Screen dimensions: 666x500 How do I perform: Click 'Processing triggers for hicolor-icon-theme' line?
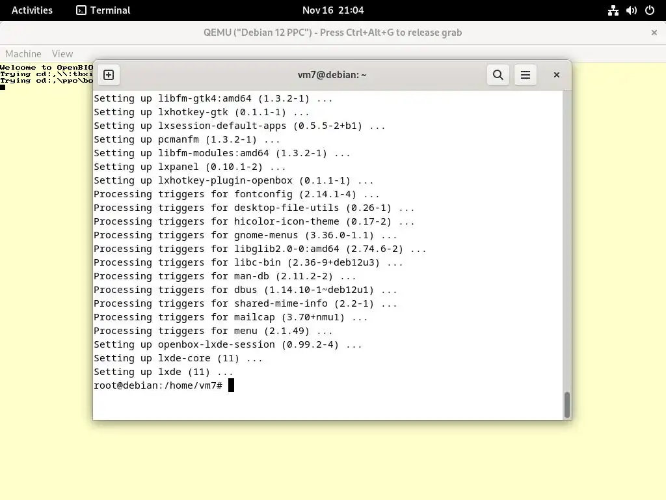(x=254, y=223)
